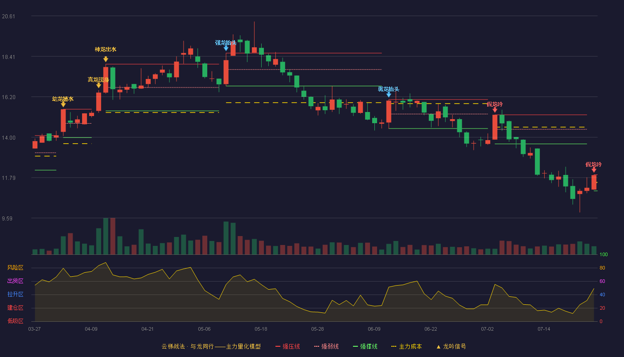Click the 07-02 date on the axis
Viewport: 624px width, 357px height.
click(x=487, y=329)
